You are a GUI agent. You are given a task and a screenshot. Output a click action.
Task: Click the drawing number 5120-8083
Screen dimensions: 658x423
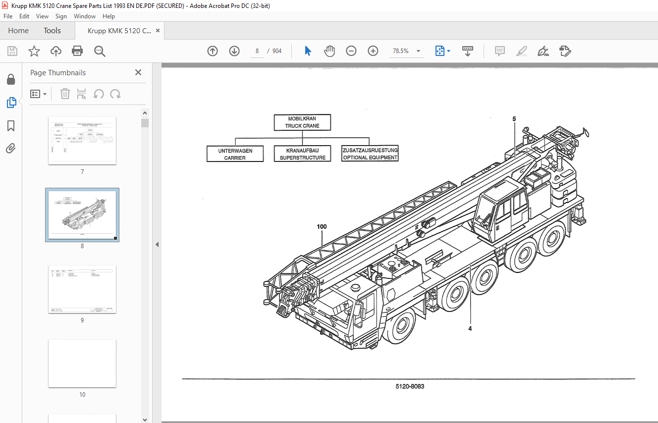click(409, 386)
